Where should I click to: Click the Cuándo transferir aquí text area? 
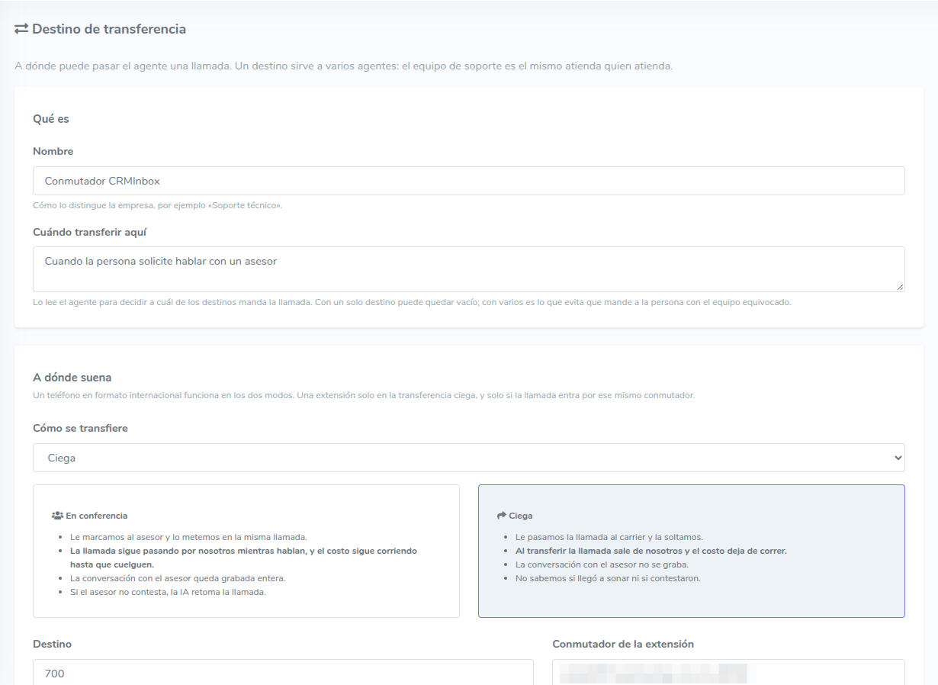[x=469, y=269]
